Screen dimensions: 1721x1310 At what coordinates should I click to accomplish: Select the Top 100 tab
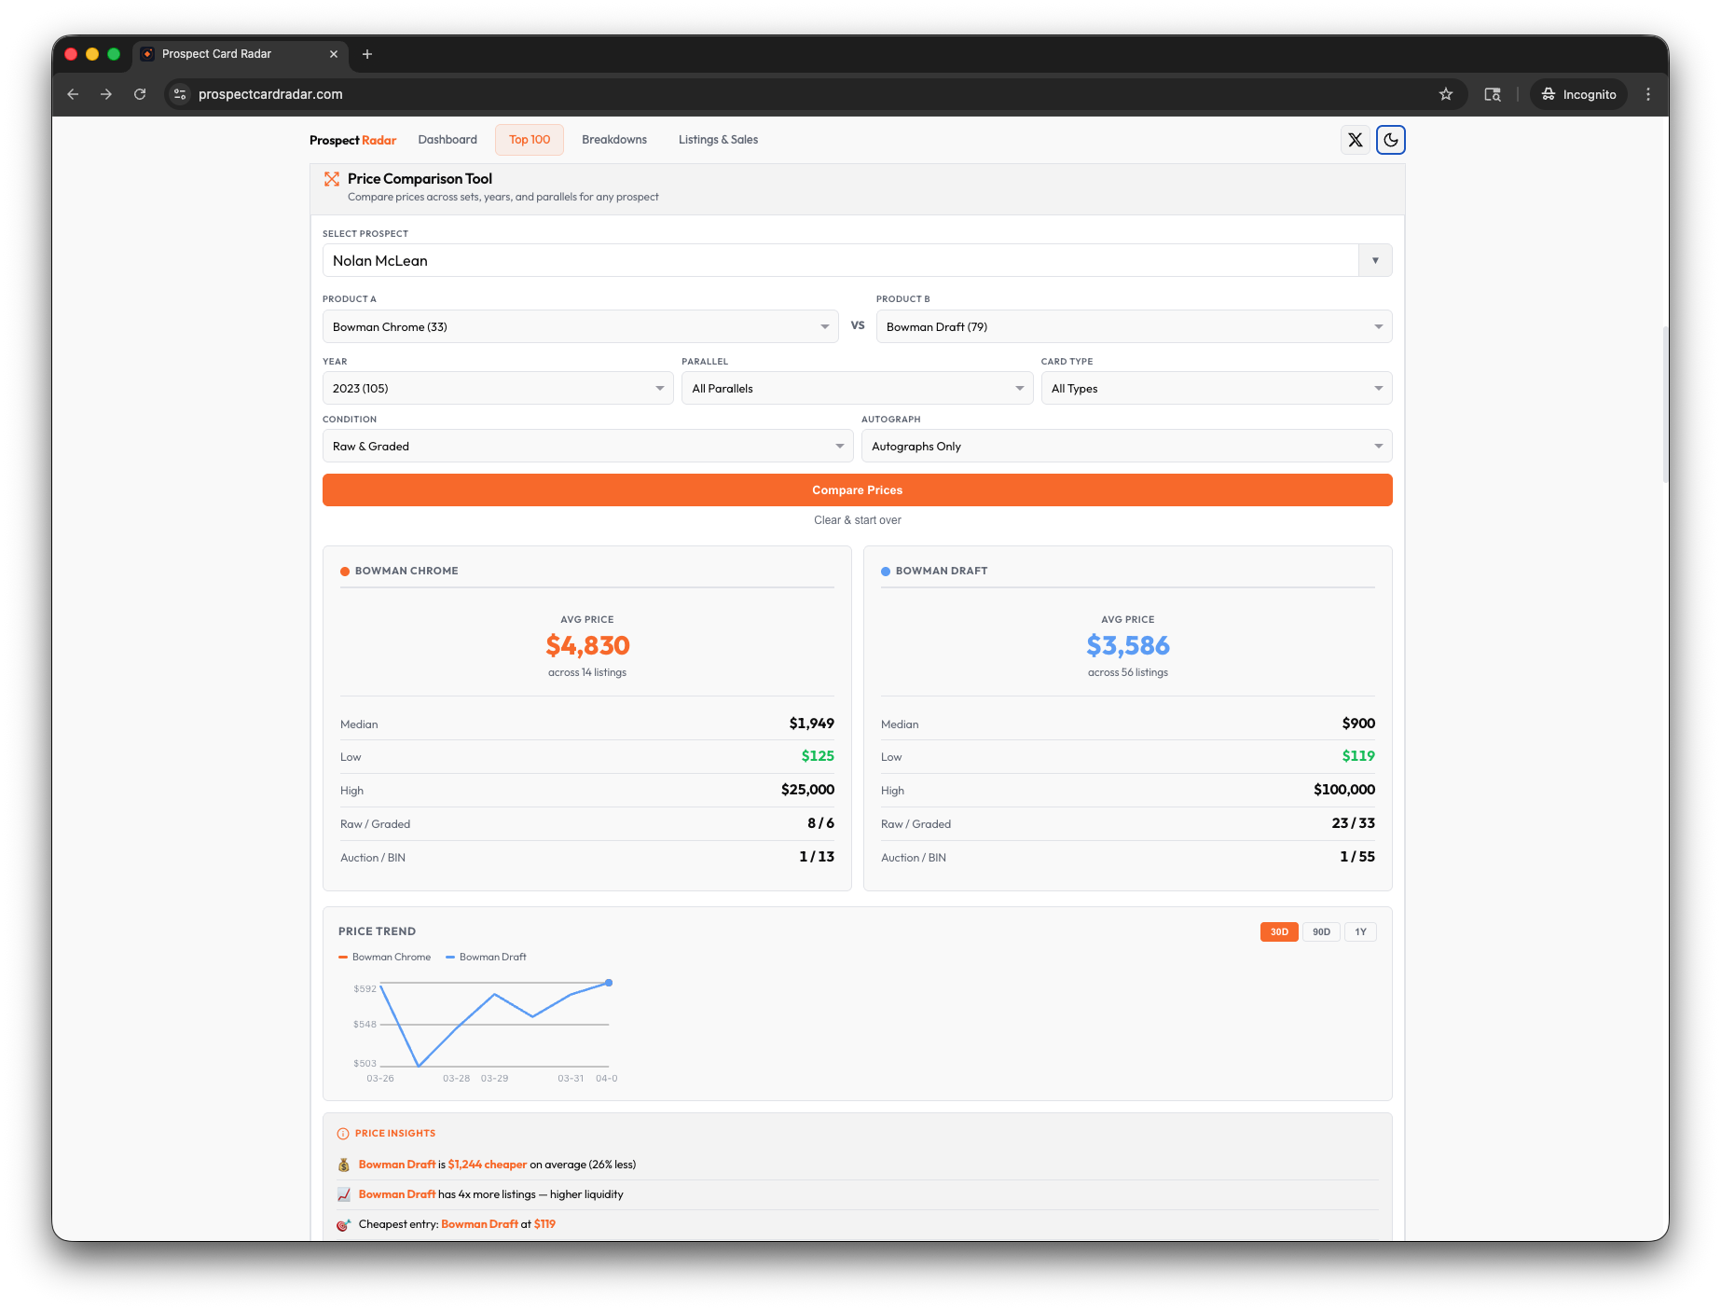[x=530, y=140]
